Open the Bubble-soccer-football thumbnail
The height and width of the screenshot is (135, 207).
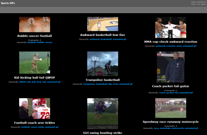35,24
